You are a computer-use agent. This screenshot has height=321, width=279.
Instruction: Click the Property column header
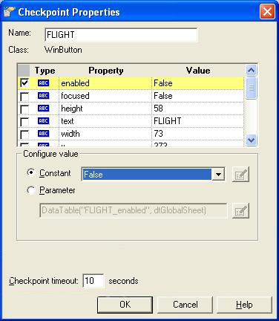point(105,71)
